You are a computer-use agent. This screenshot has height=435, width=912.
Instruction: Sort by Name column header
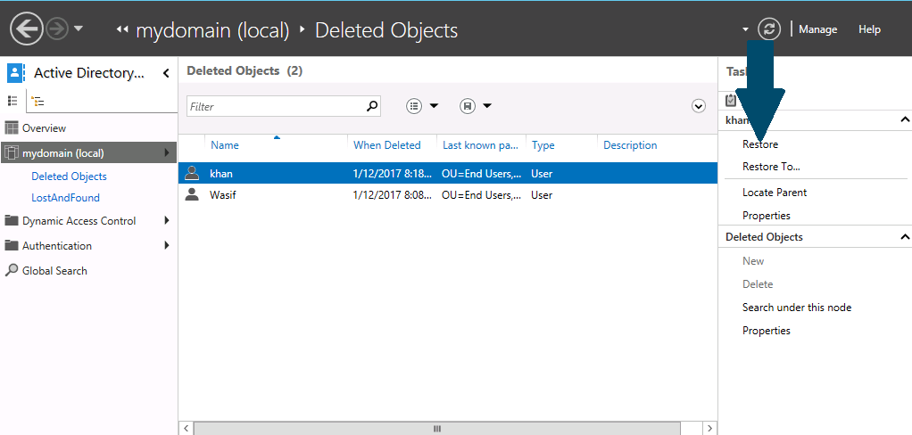point(225,145)
